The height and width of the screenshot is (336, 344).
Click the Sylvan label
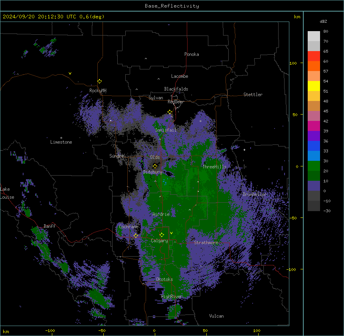[156, 98]
